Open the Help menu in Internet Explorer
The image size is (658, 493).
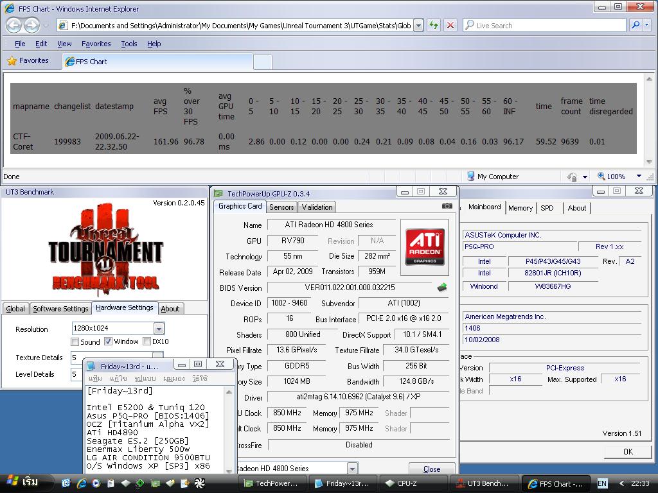(154, 44)
